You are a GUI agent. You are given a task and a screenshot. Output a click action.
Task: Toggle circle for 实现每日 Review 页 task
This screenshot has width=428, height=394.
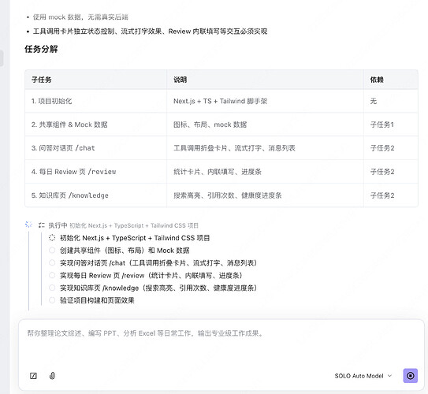click(x=52, y=275)
